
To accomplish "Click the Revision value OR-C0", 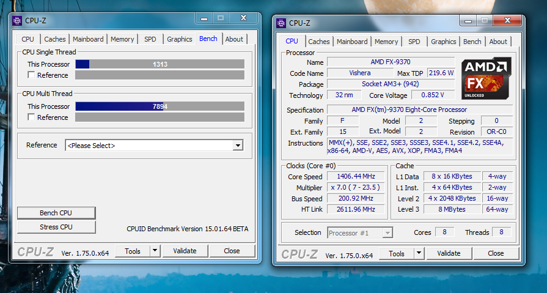I will click(497, 132).
